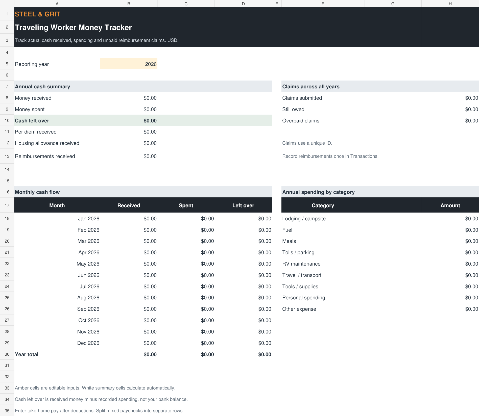Select the Received column header cell
The height and width of the screenshot is (416, 479).
click(x=129, y=205)
